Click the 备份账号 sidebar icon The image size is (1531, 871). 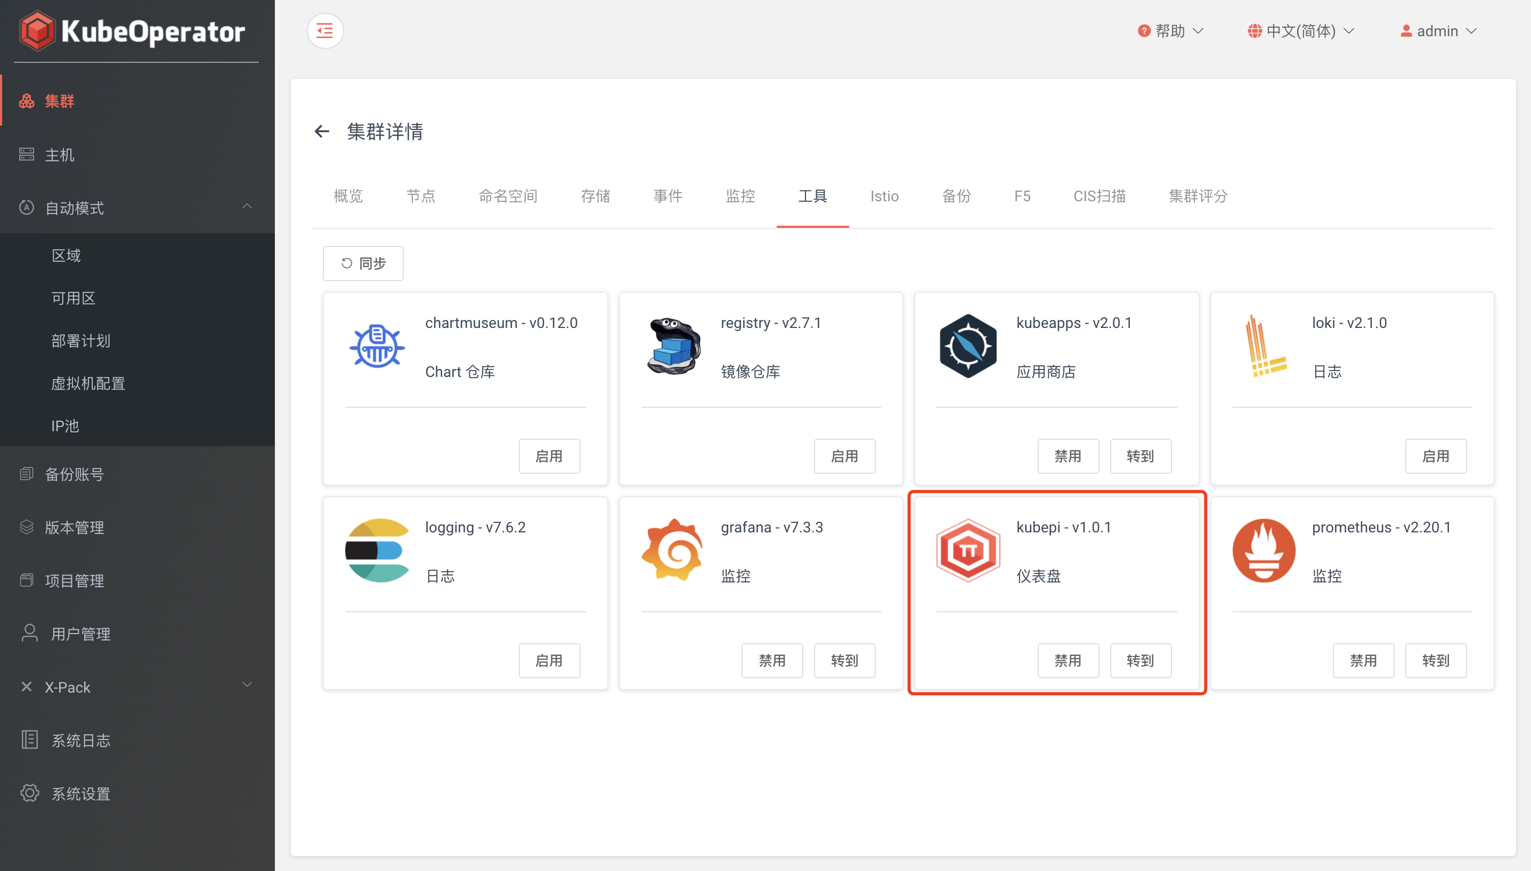click(x=26, y=474)
